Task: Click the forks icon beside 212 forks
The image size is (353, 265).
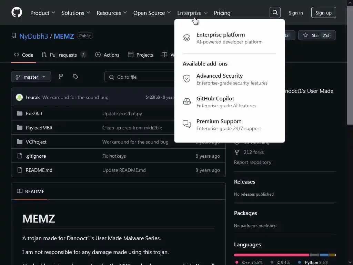Action: click(237, 152)
